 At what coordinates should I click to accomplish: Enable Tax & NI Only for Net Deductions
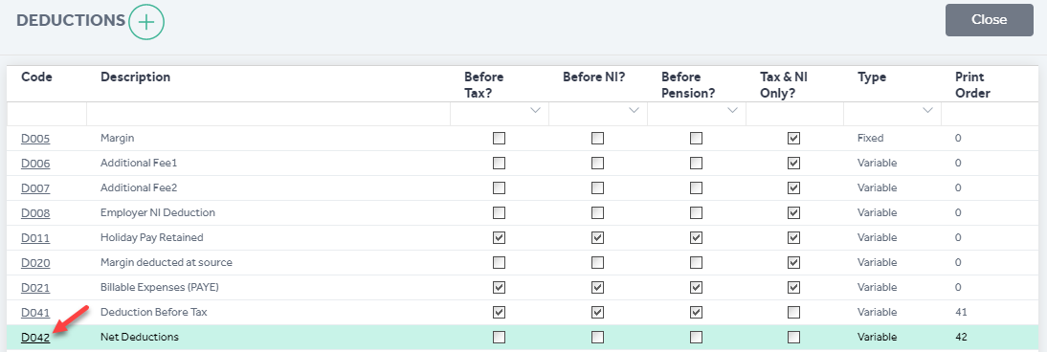794,338
